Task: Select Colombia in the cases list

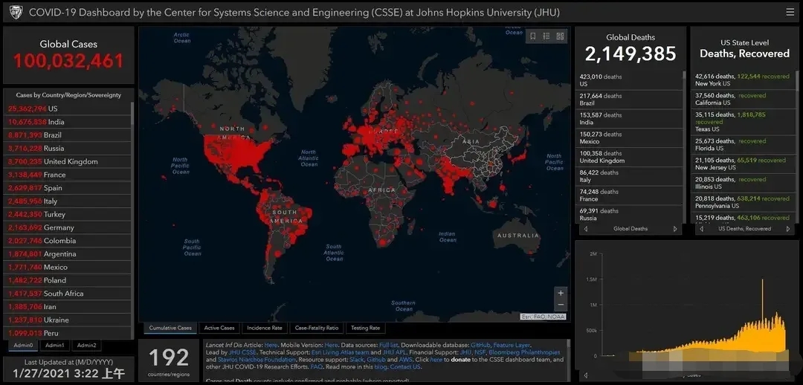Action: tap(67, 241)
